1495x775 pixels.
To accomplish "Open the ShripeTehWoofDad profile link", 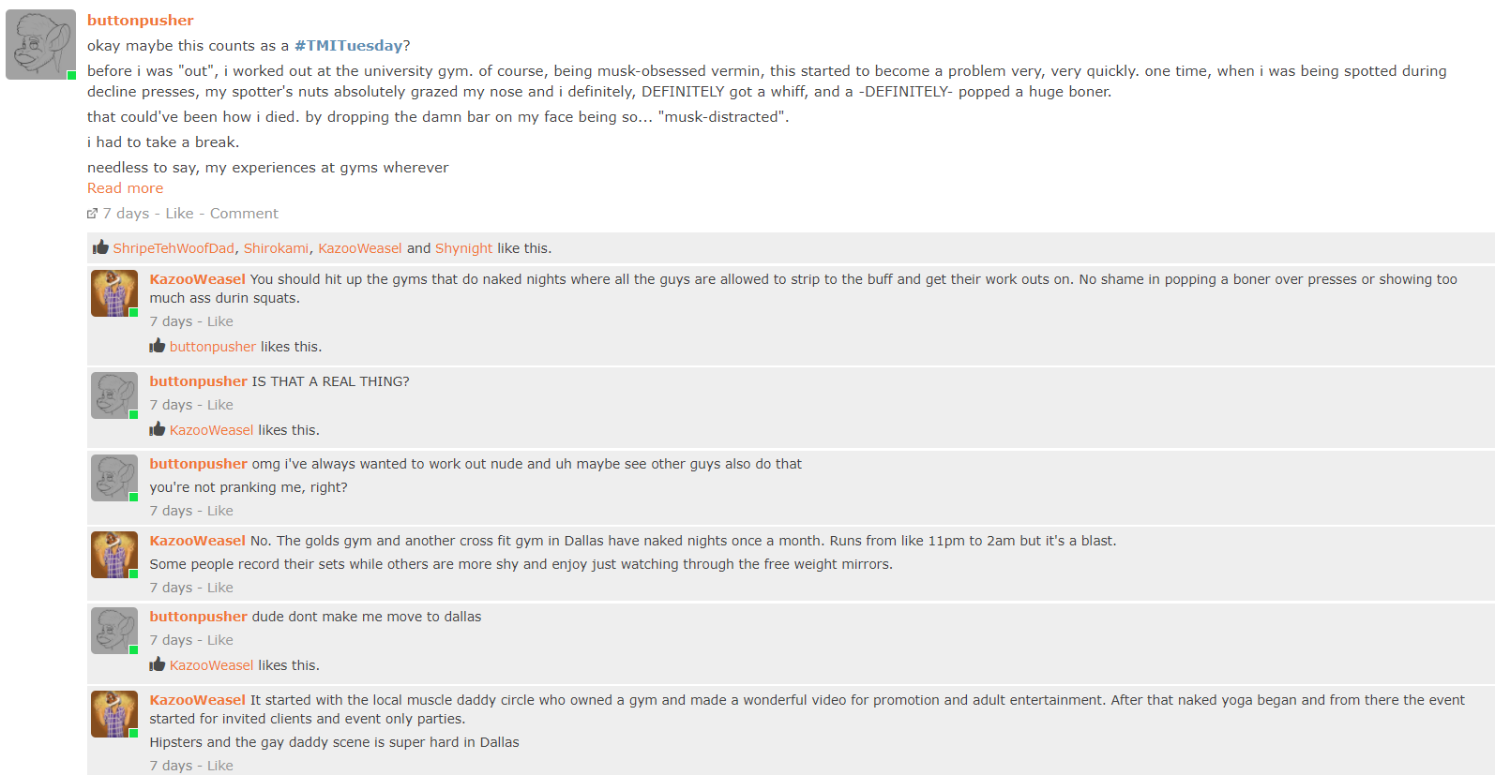I will pyautogui.click(x=174, y=248).
